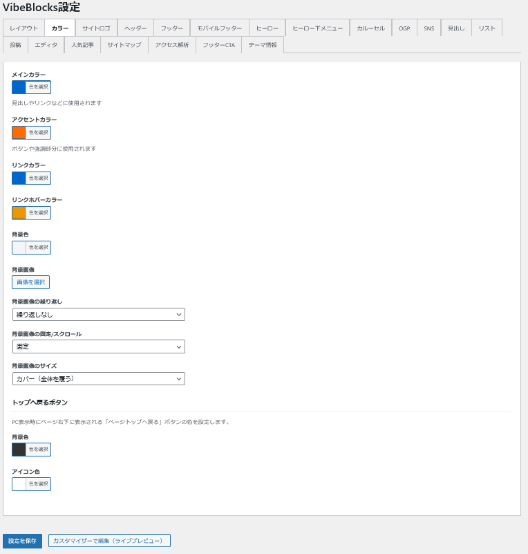Expand the 背景画像の繰り返し dropdown
Viewport: 528px width, 554px height.
click(x=99, y=315)
